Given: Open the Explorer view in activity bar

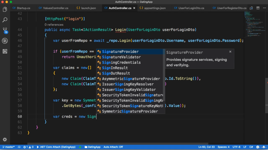Looking at the screenshot, I should click(x=5, y=9).
